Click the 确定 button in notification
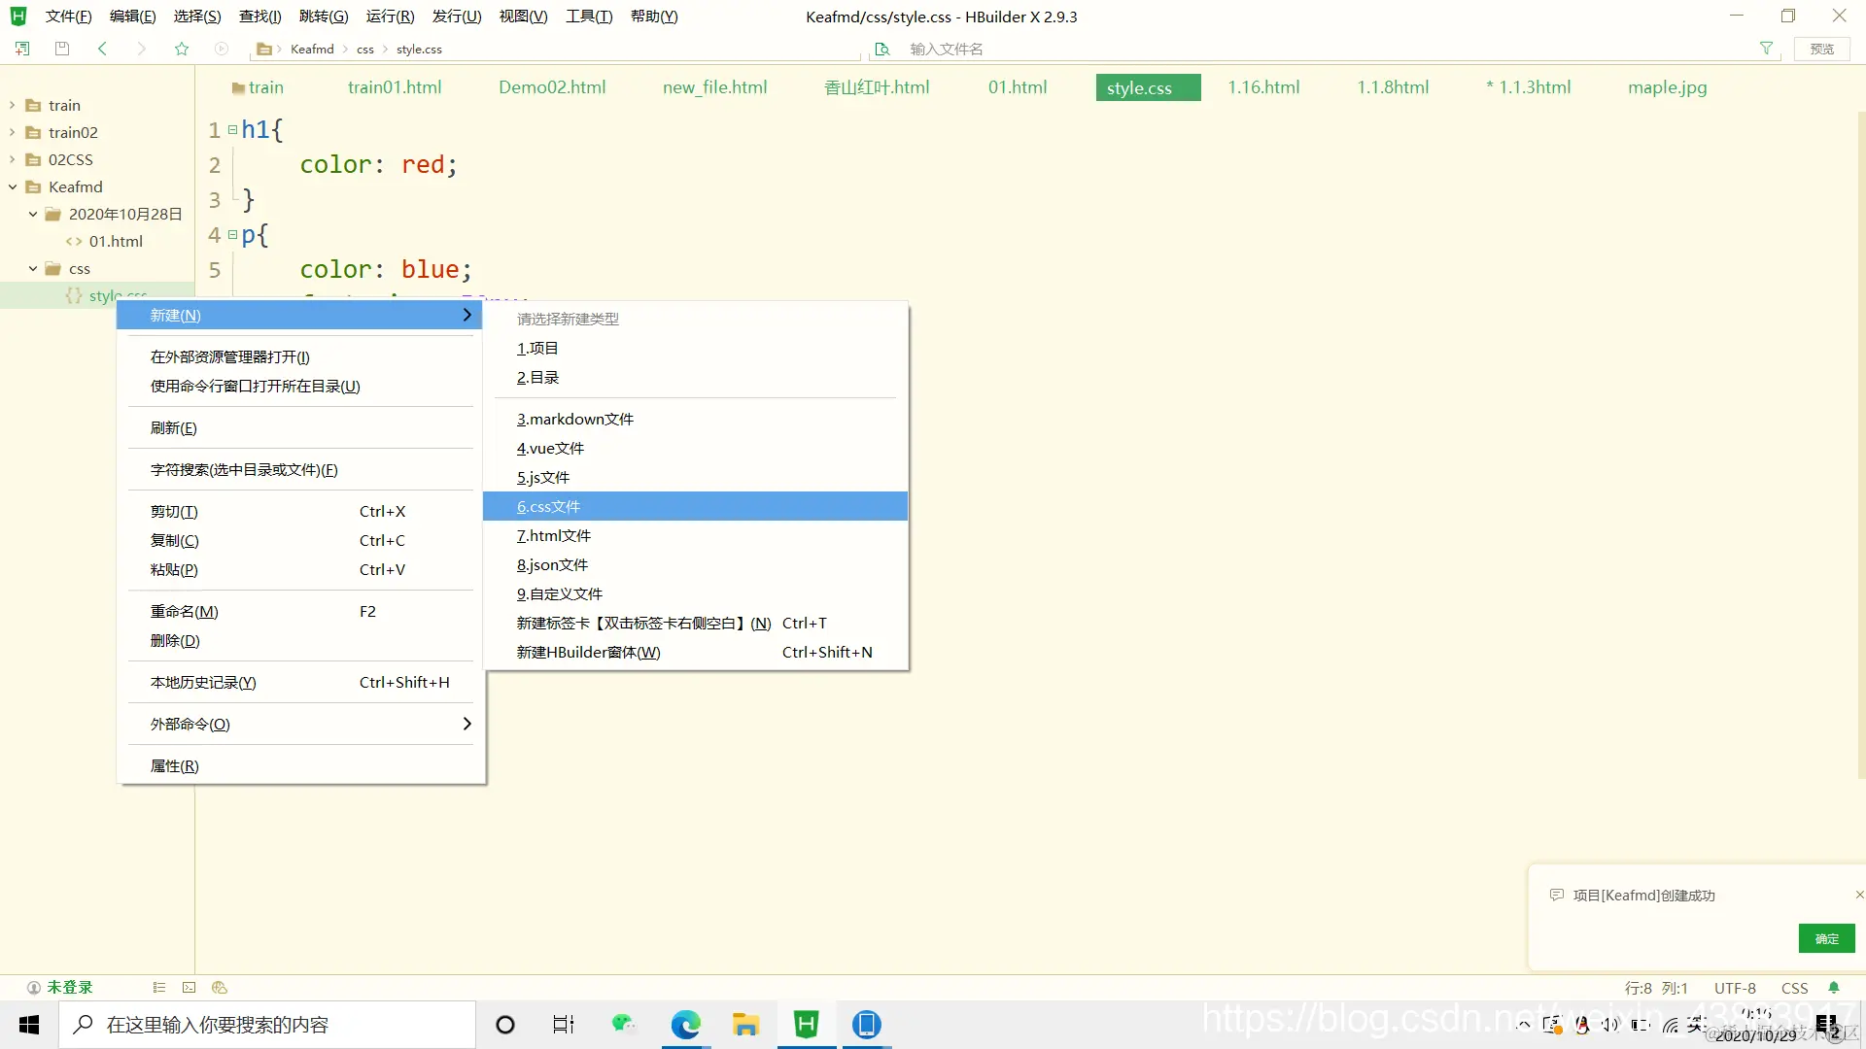 [1826, 938]
